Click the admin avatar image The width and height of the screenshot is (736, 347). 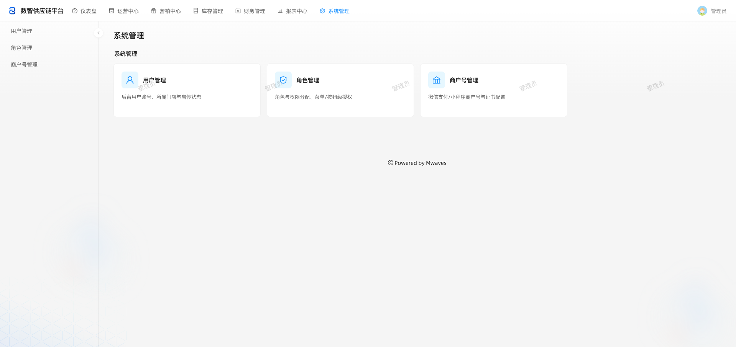coord(702,11)
